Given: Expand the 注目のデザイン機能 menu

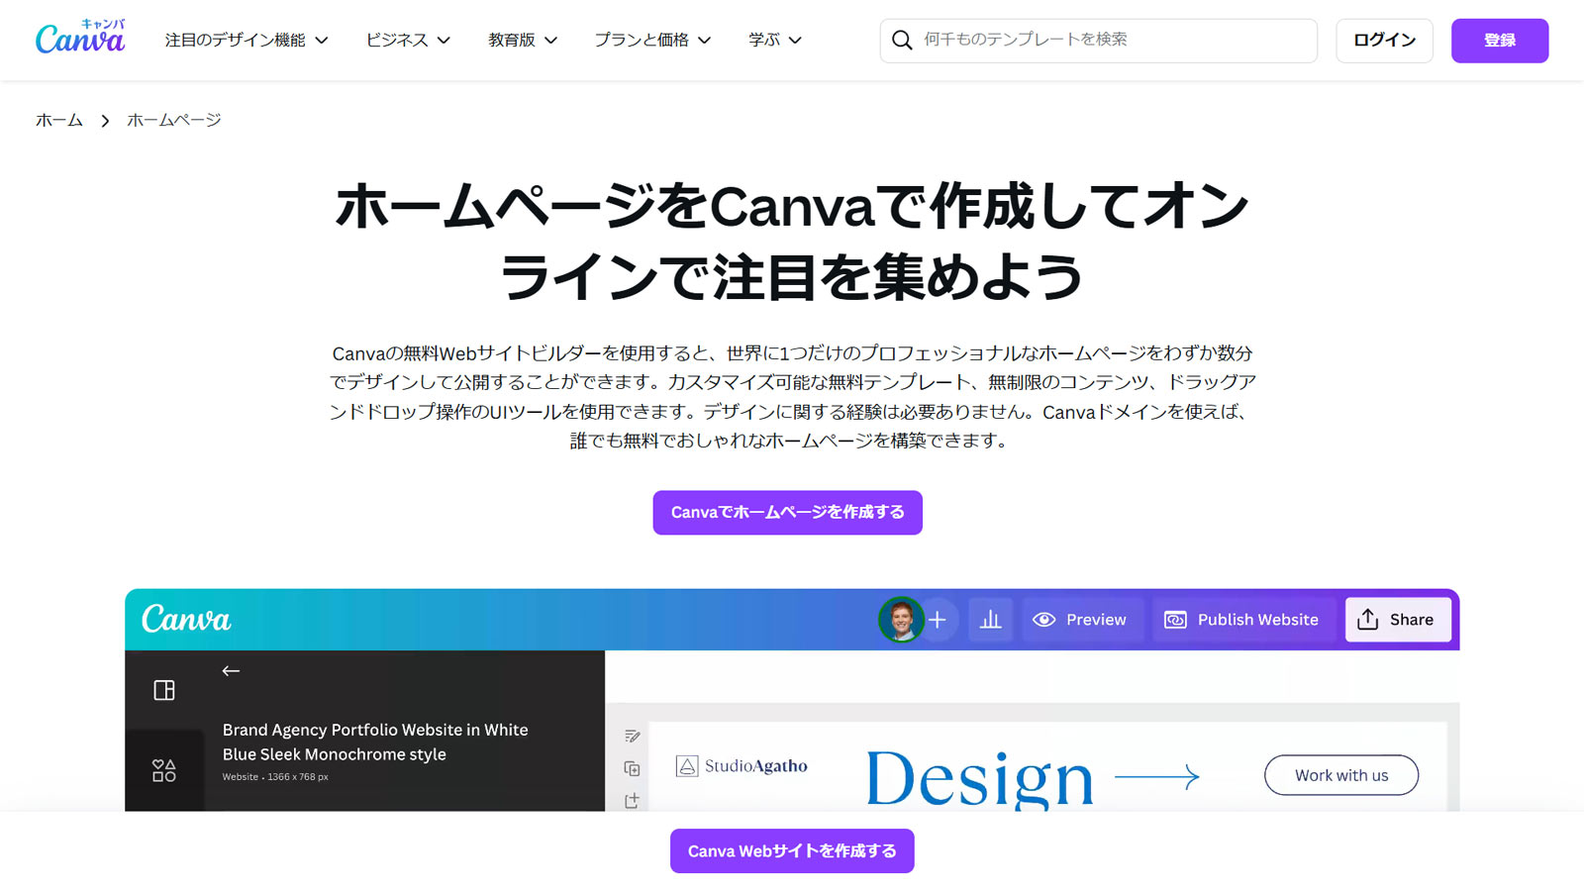Looking at the screenshot, I should click(247, 40).
